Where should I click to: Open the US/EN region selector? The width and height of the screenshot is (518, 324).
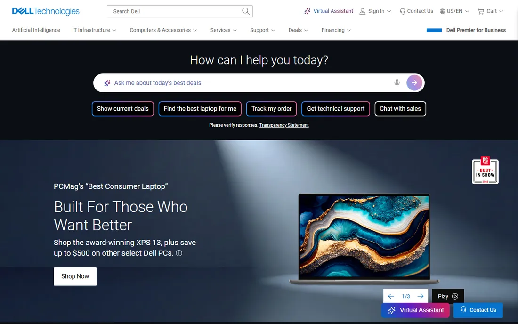coord(454,11)
